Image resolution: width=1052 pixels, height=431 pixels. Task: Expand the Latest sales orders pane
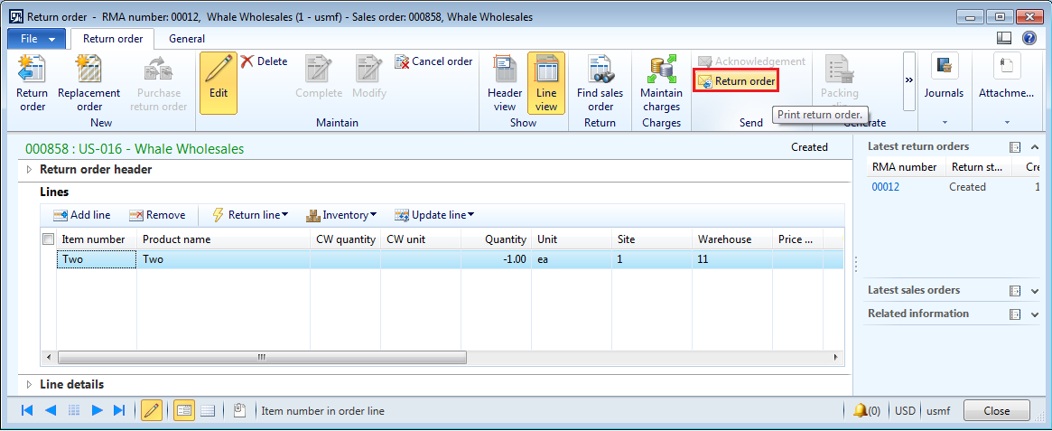(x=1035, y=291)
